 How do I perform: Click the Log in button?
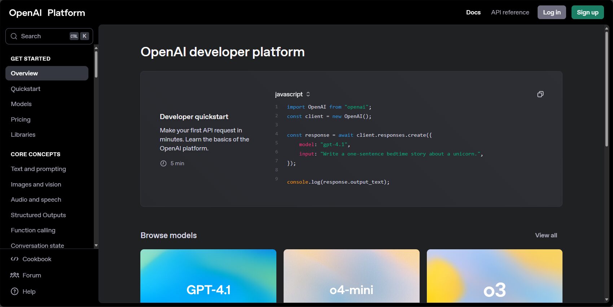[552, 12]
